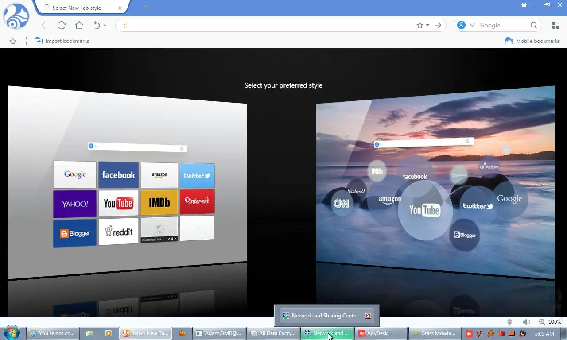The width and height of the screenshot is (567, 340).
Task: Open the Windows Start button
Action: pyautogui.click(x=12, y=333)
